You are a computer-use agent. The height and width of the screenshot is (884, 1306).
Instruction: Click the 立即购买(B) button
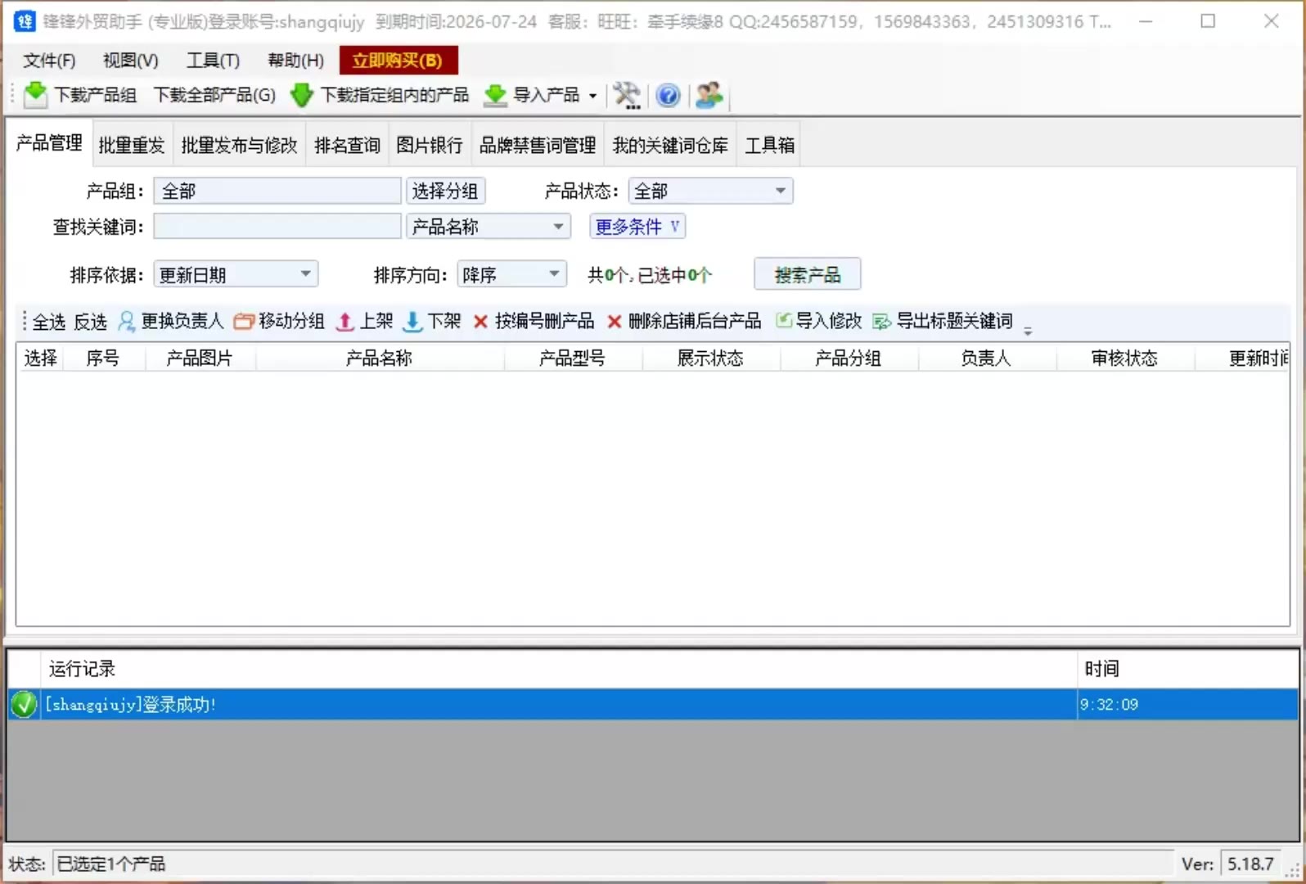pyautogui.click(x=398, y=61)
